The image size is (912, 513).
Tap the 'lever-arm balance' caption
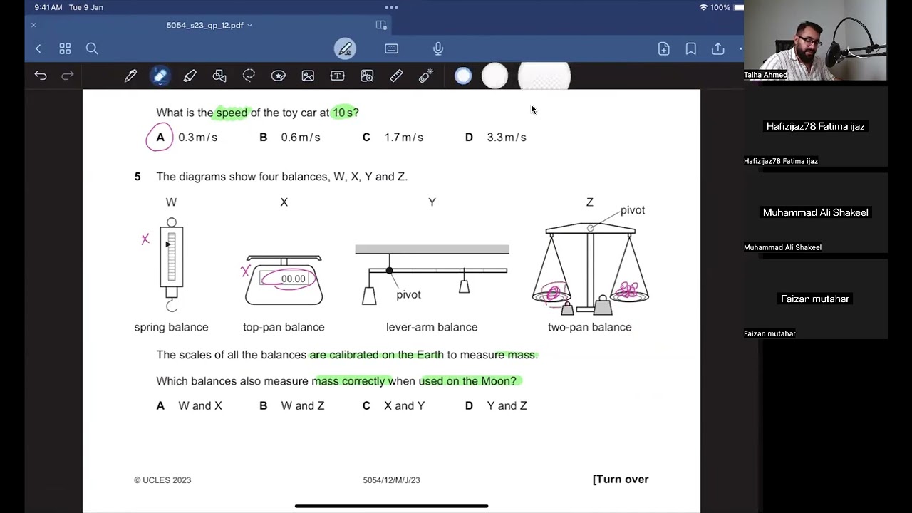pos(432,327)
